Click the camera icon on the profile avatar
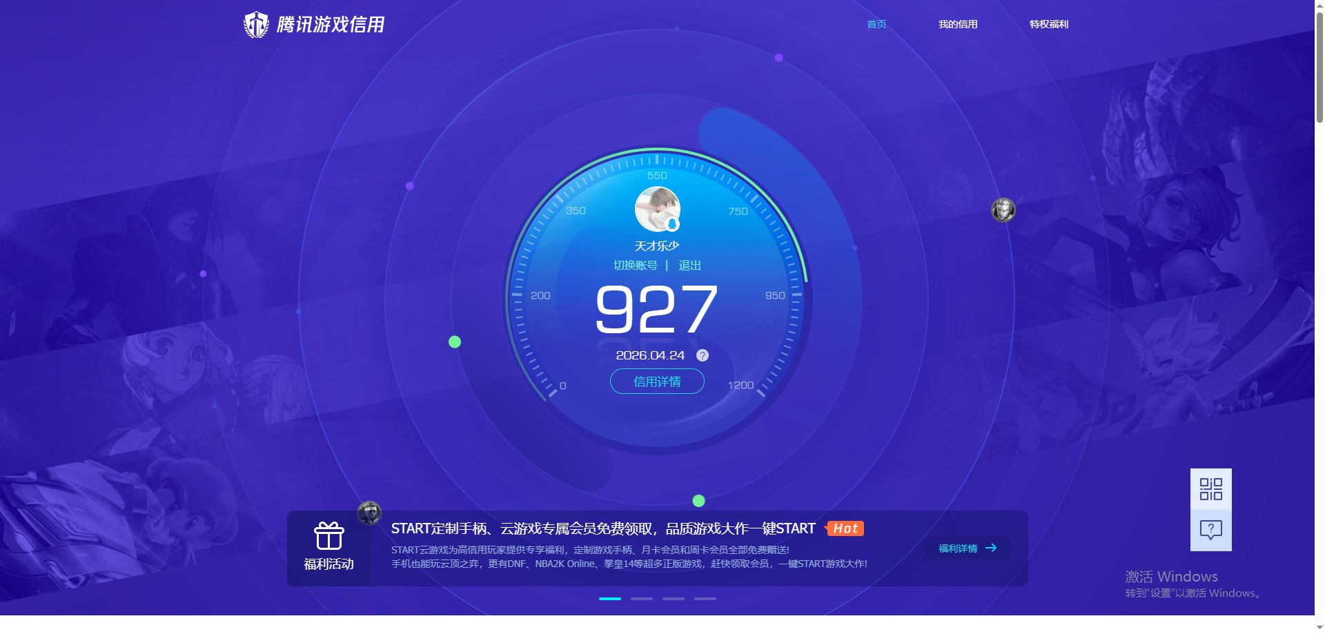The width and height of the screenshot is (1325, 634). pos(671,223)
